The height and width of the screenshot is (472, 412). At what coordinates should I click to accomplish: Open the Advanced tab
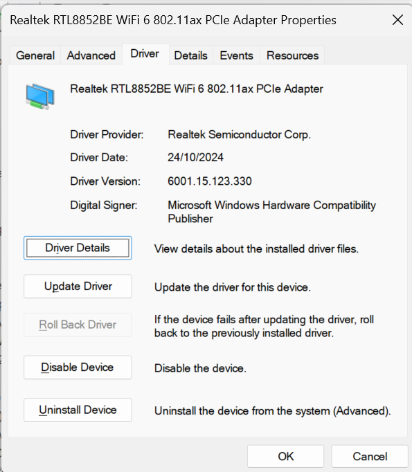click(x=91, y=55)
